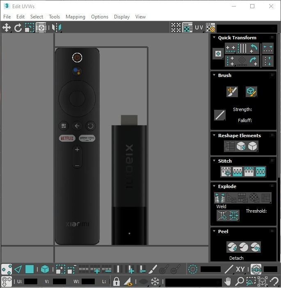
Task: Click the V coordinate input field
Action: [x=59, y=281]
